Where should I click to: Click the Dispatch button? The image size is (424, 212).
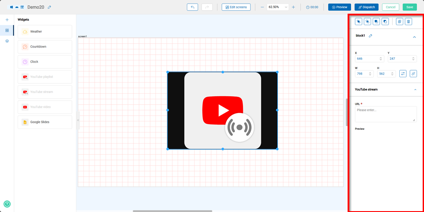click(366, 7)
